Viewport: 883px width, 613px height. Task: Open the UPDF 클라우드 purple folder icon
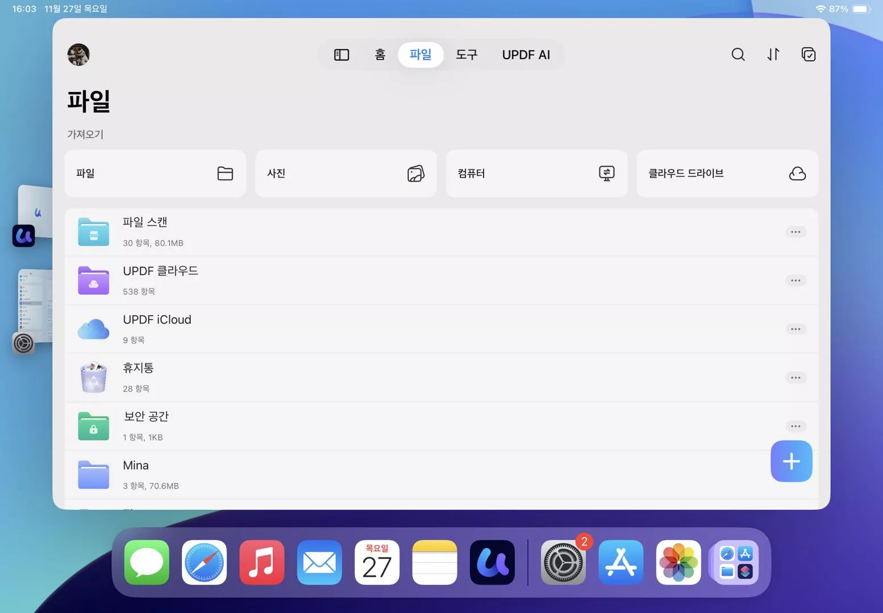click(94, 280)
